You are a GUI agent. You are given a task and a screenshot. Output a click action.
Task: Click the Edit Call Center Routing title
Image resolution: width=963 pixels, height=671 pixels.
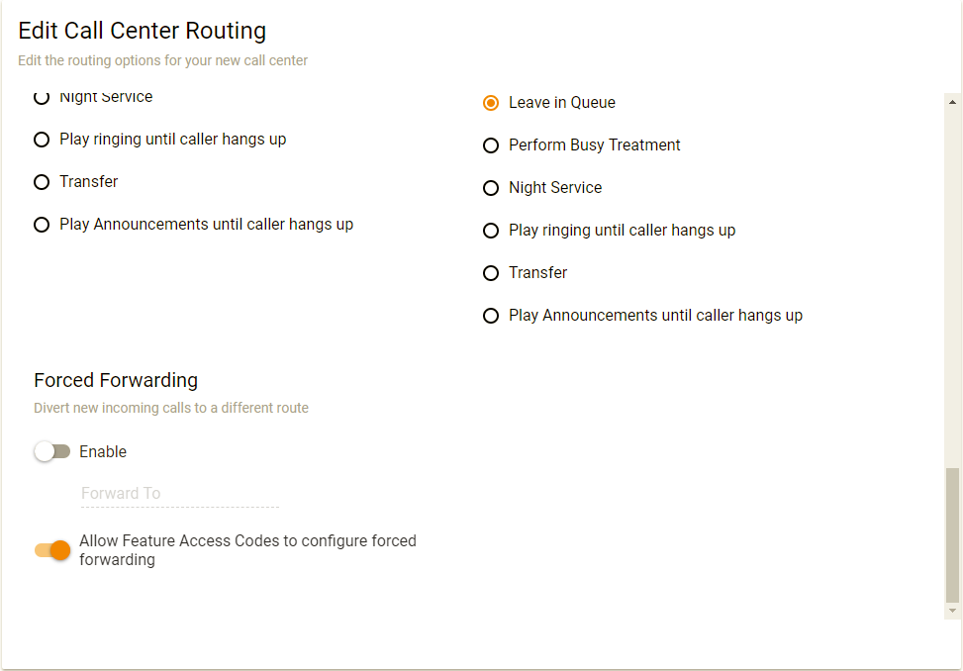pyautogui.click(x=142, y=32)
